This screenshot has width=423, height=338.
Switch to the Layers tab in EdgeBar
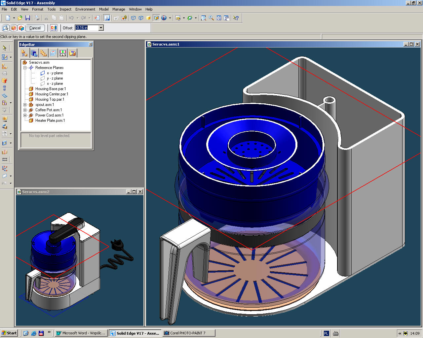click(53, 53)
